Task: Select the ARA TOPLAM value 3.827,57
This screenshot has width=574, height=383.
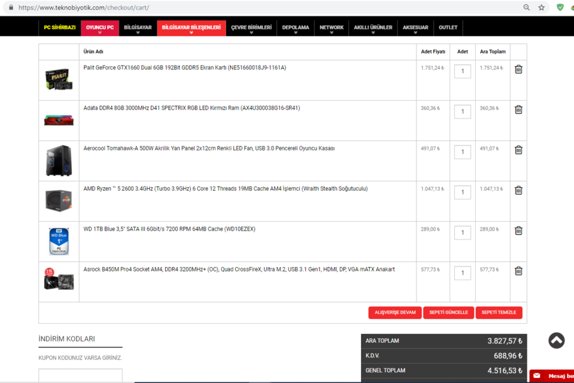Action: 505,341
